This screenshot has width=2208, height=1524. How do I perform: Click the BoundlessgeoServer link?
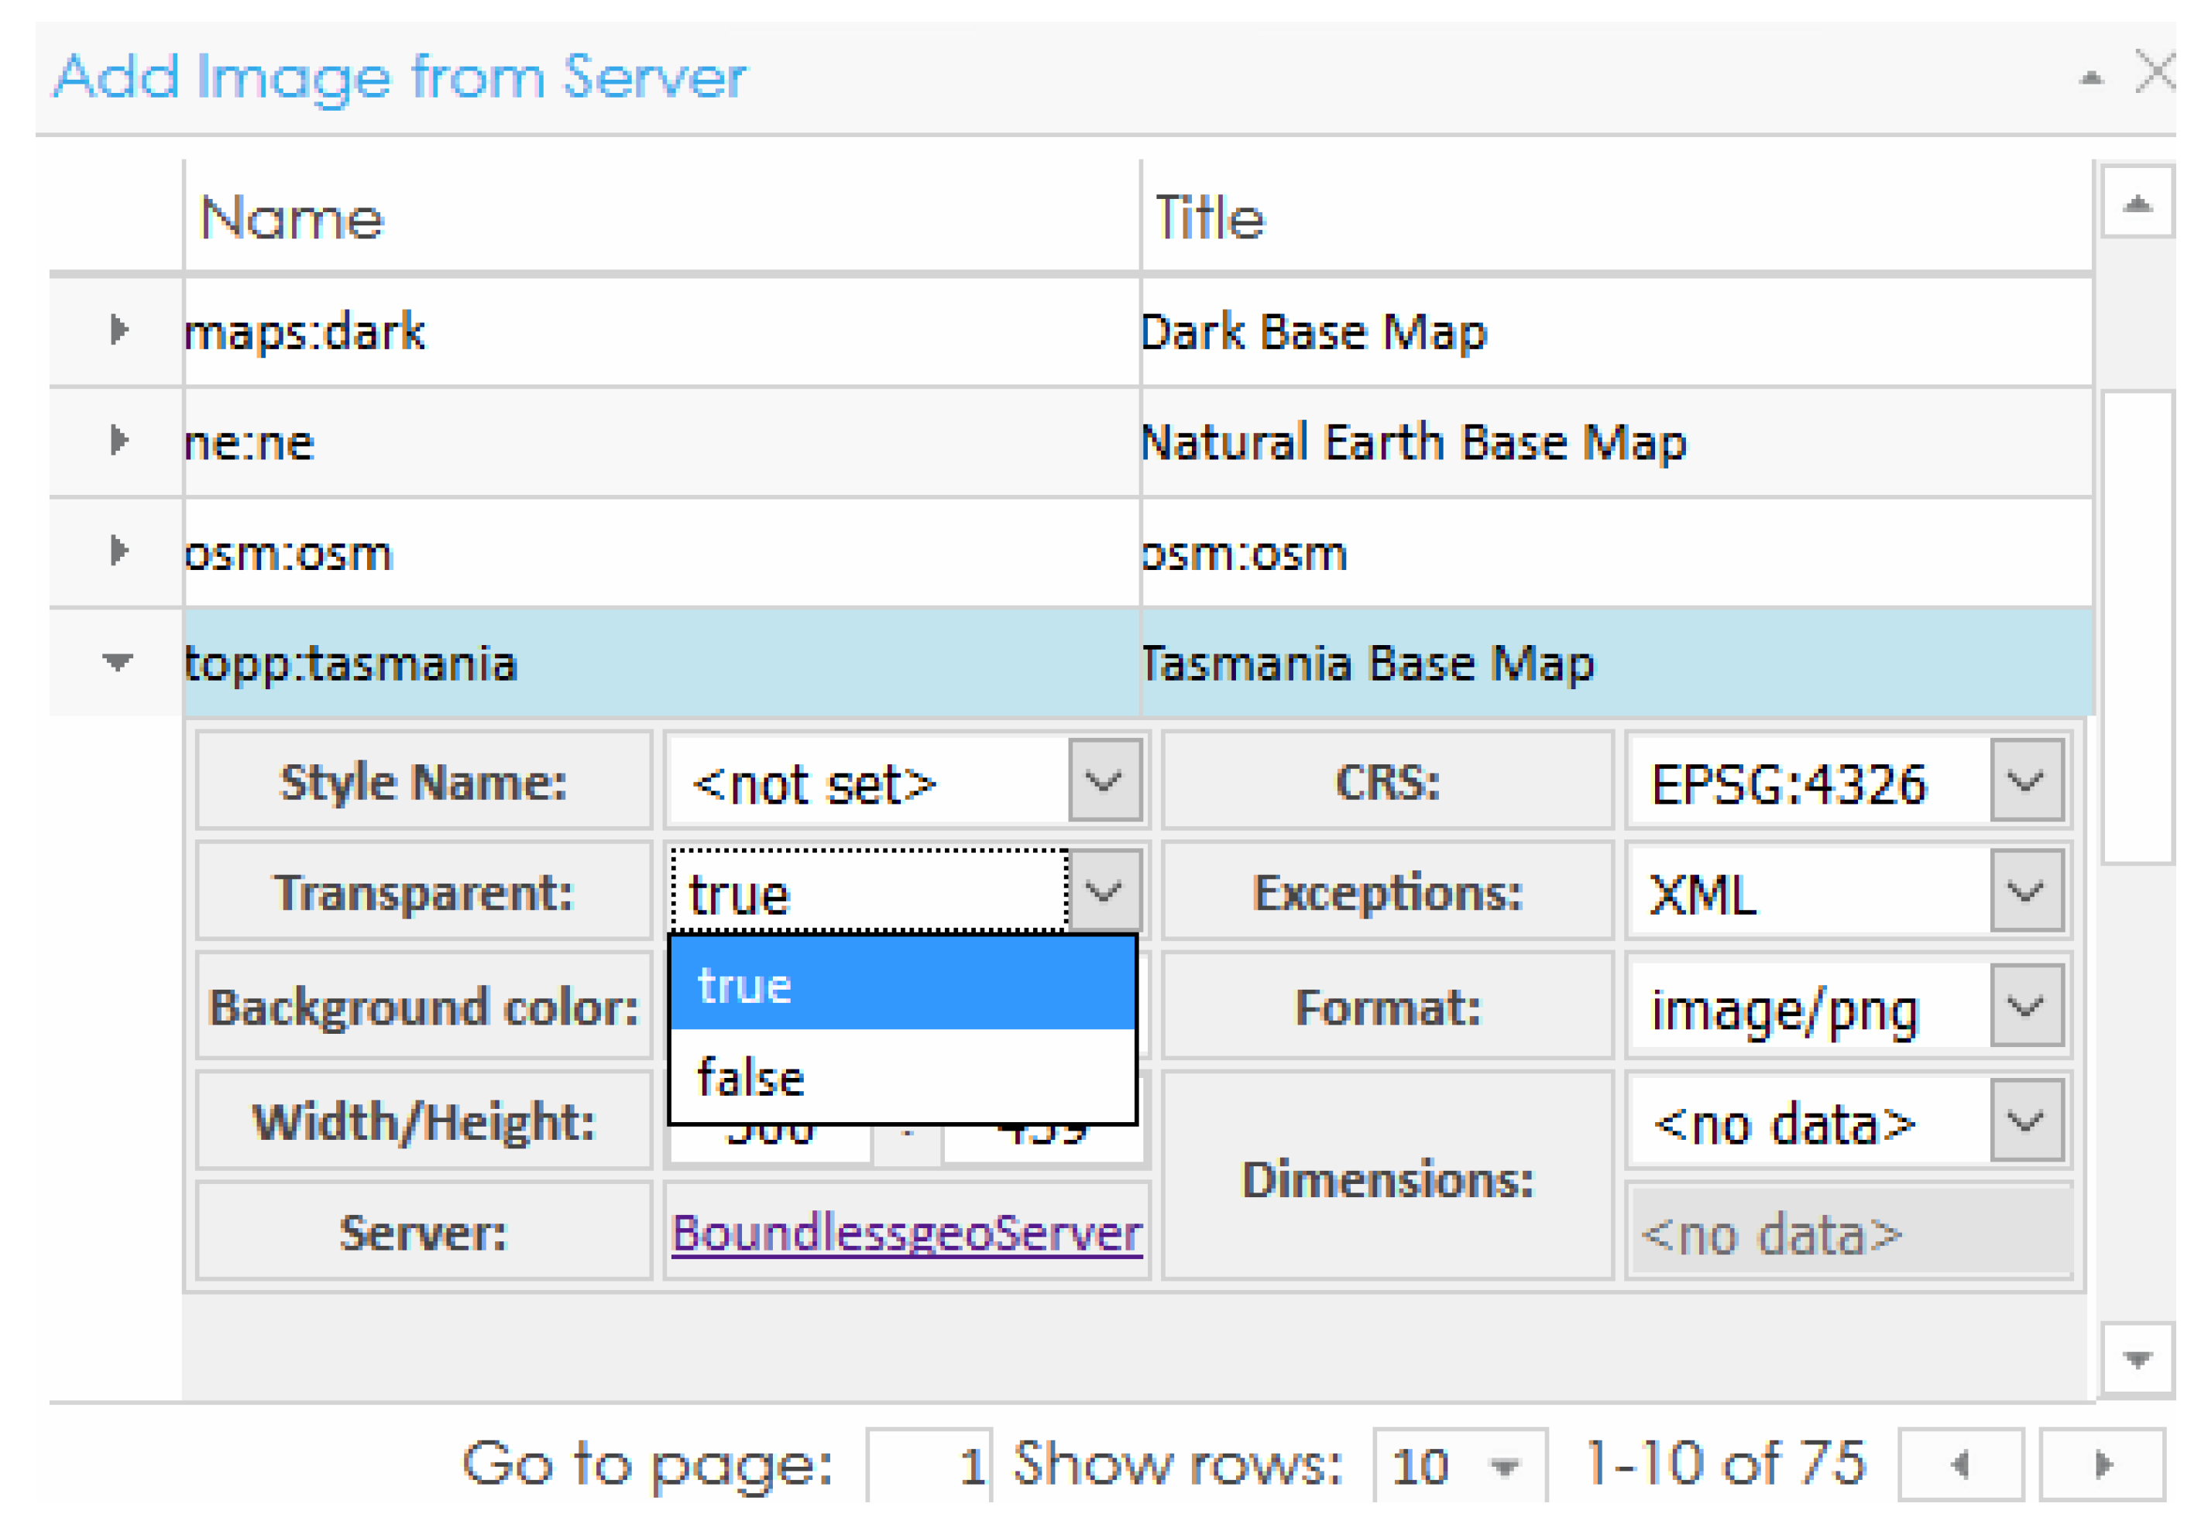pos(906,1233)
